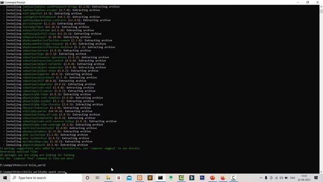Click the Command Prompt window title text

15,2
